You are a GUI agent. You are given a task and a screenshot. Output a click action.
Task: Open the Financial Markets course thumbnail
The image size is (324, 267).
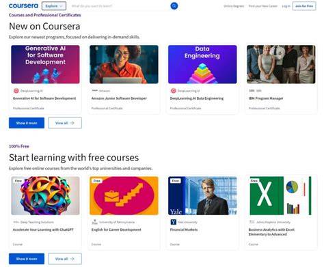(x=202, y=195)
